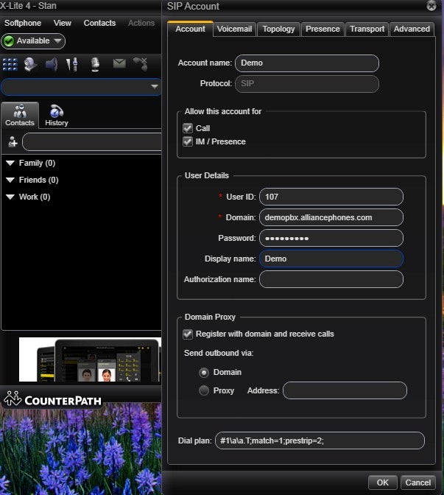Switch to the Presence tab
The image size is (444, 495).
point(323,29)
